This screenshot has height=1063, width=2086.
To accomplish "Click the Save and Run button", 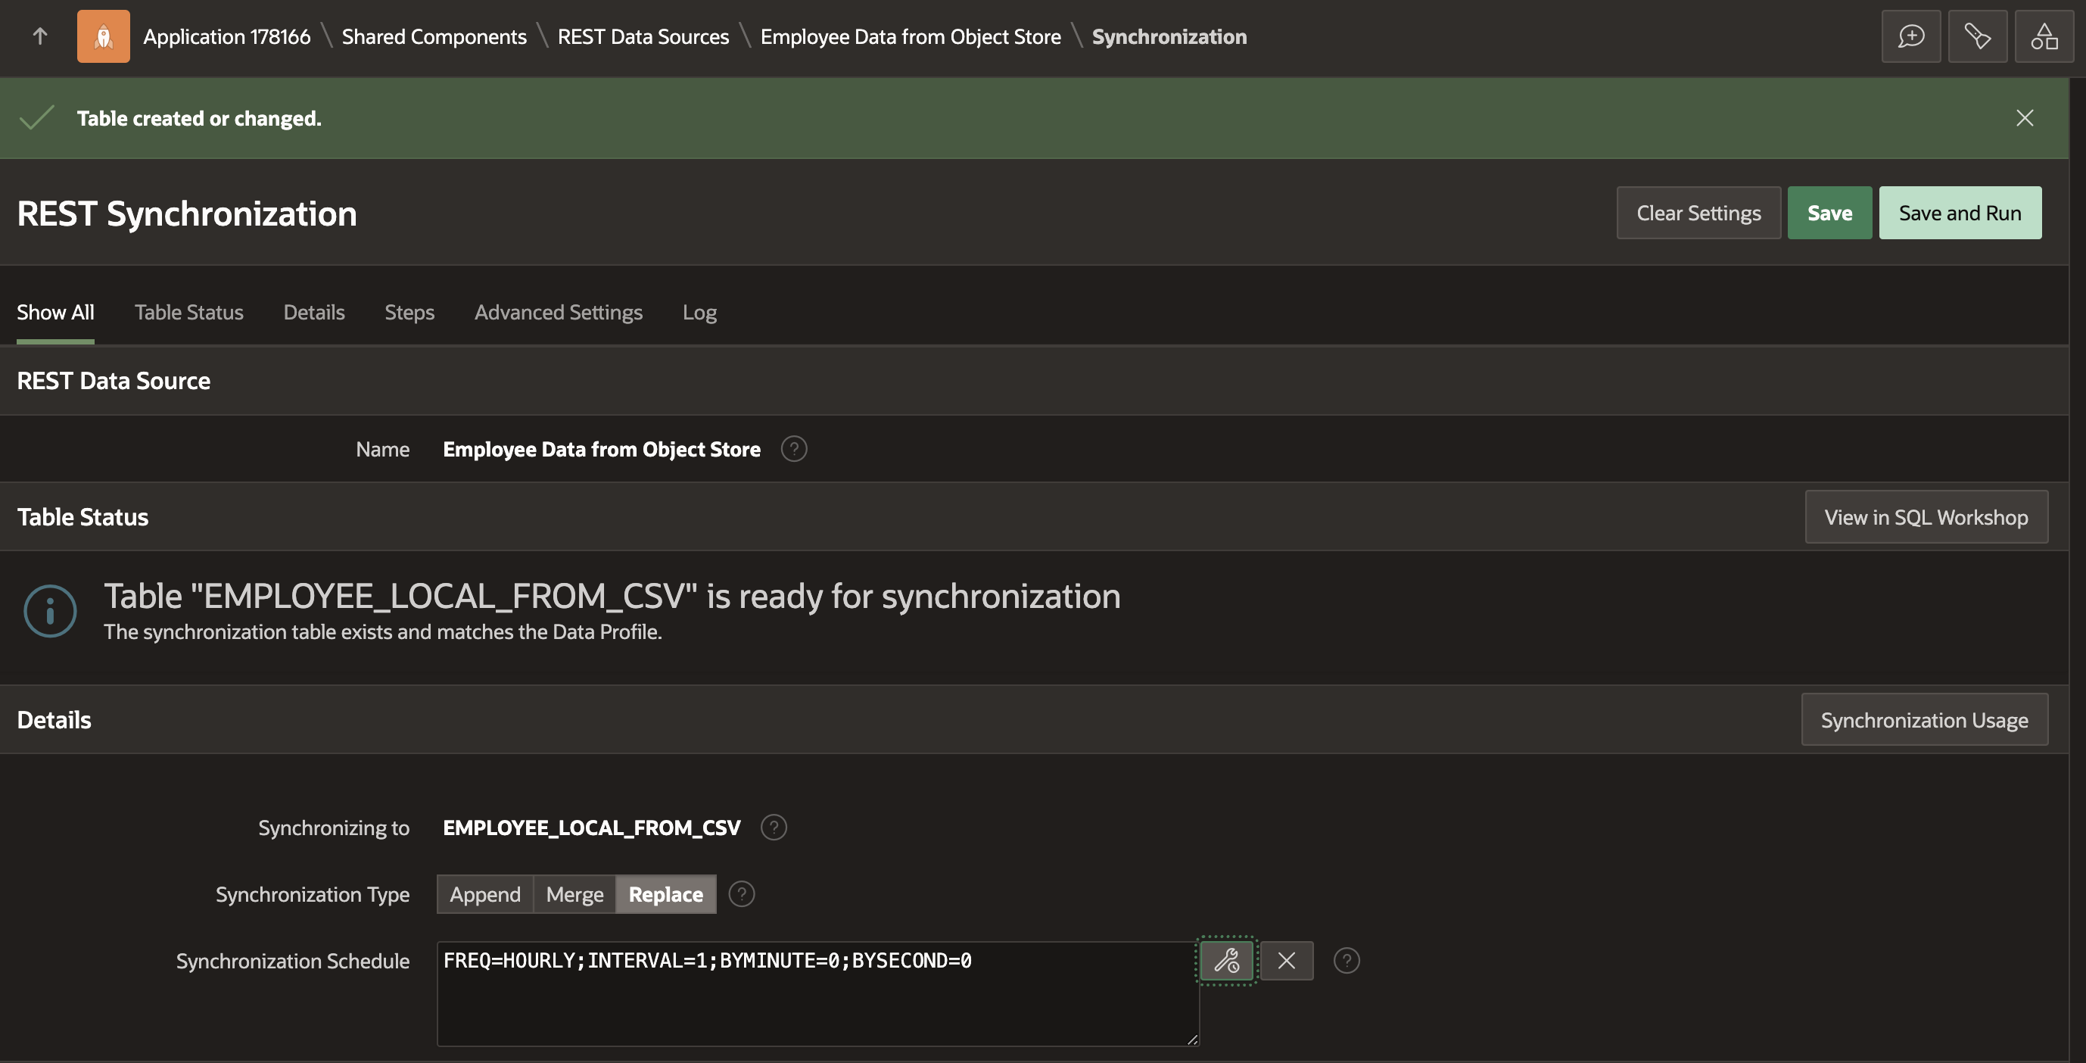I will click(x=1960, y=213).
